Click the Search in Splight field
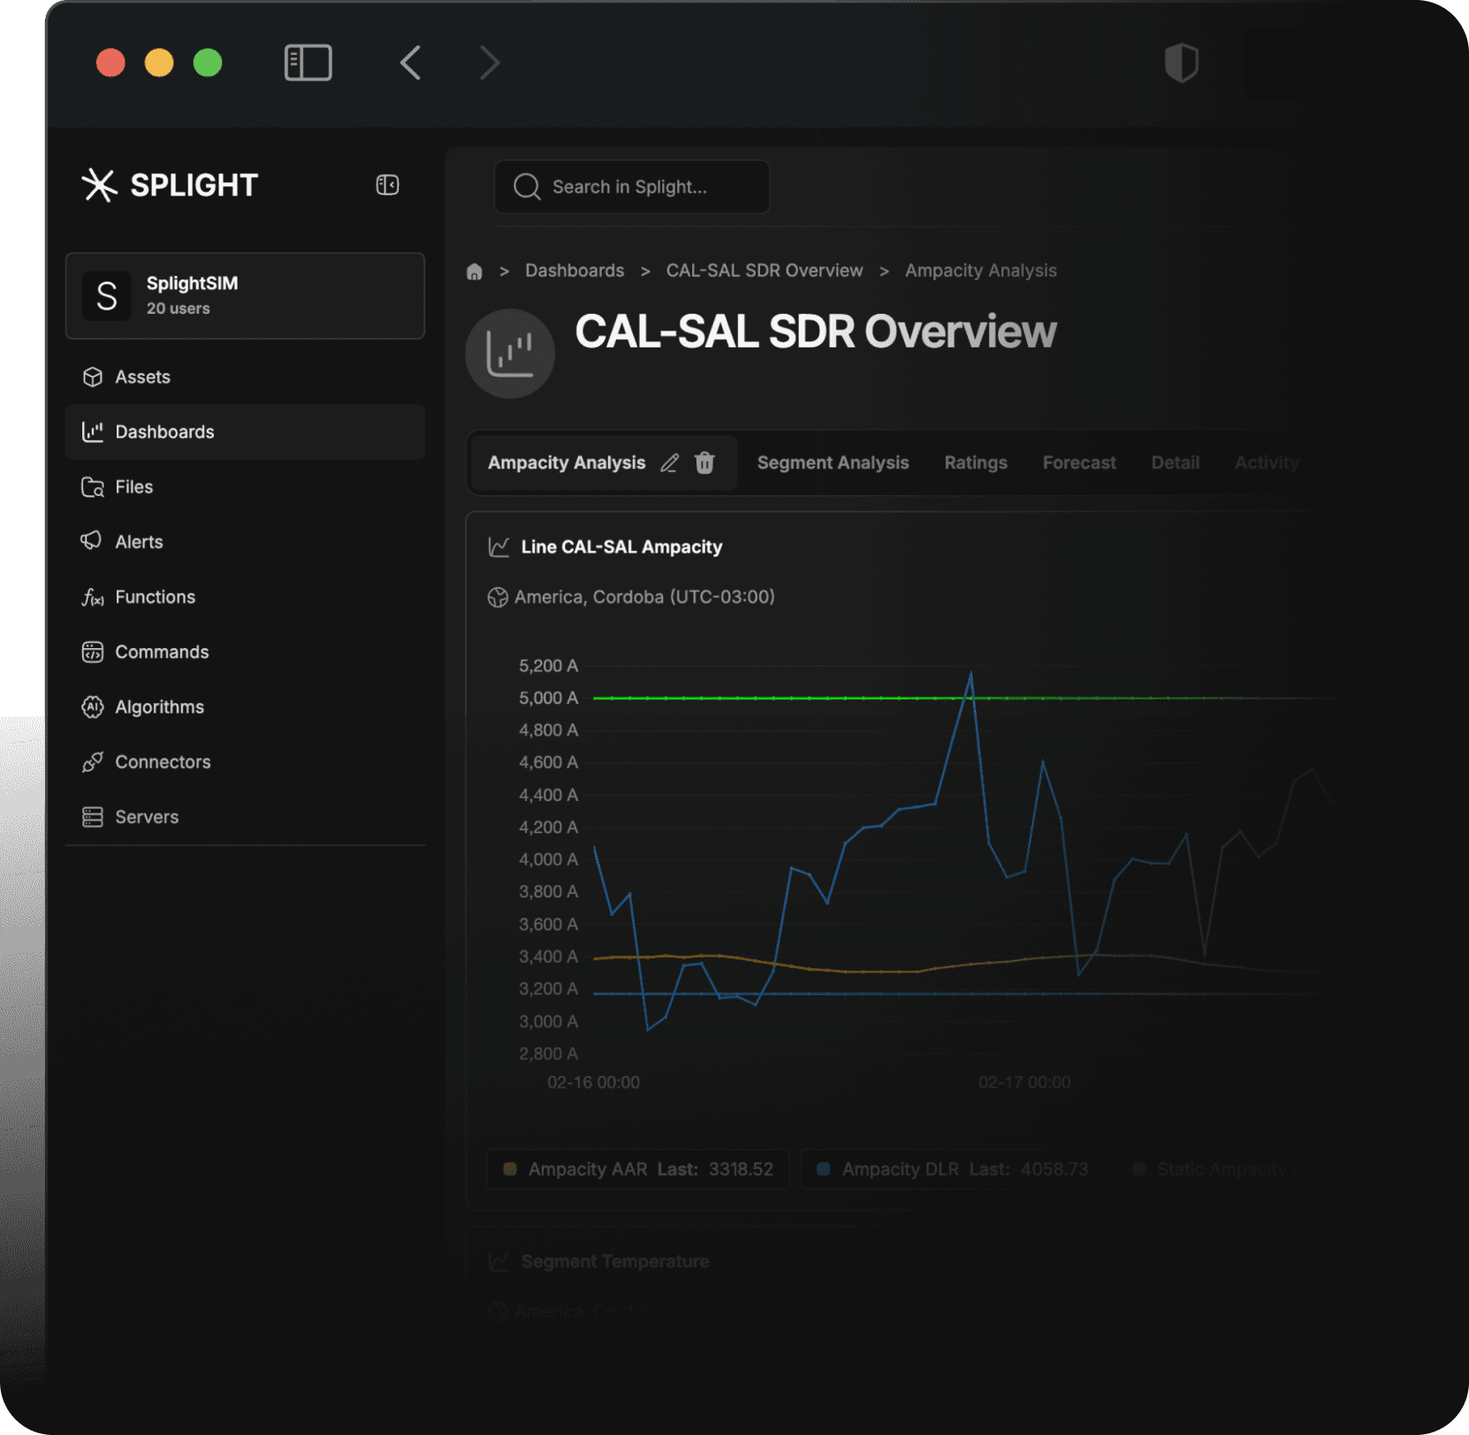The width and height of the screenshot is (1469, 1435). click(630, 187)
